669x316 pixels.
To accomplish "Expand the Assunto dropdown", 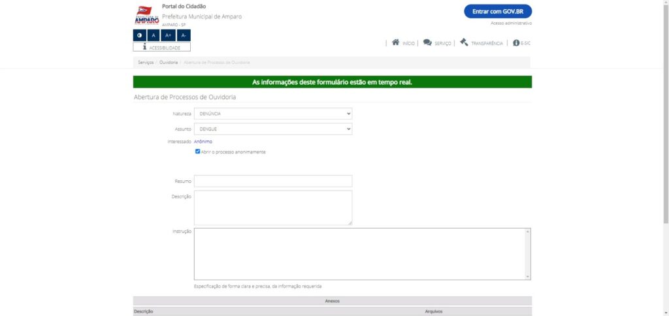I will click(x=272, y=129).
